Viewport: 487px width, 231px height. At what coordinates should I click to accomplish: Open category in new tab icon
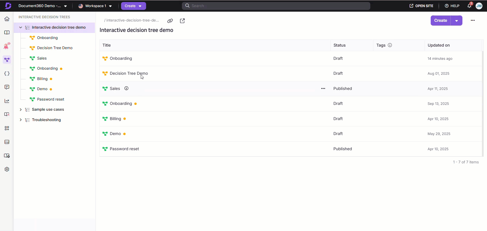[x=182, y=21]
